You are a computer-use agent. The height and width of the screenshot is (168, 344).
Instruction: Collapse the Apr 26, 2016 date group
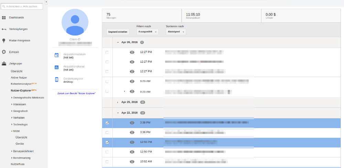(x=118, y=42)
